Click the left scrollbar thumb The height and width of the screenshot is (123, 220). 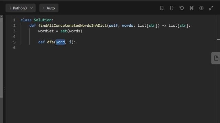click(x=1, y=58)
